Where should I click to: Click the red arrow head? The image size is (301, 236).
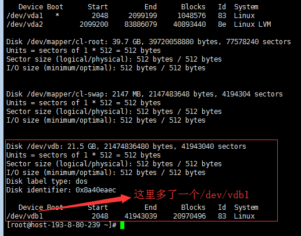coord(126,198)
